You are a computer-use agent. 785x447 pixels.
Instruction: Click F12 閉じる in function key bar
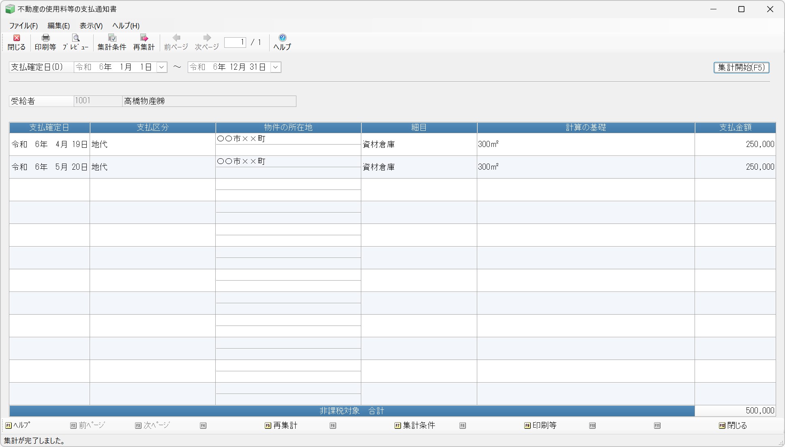click(733, 426)
